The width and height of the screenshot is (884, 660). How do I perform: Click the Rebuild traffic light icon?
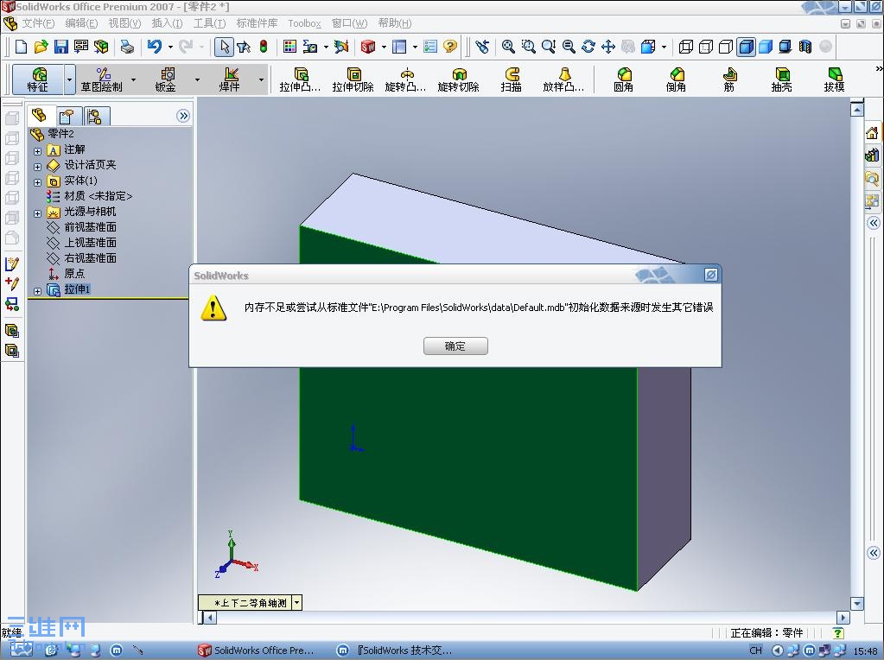[x=264, y=47]
